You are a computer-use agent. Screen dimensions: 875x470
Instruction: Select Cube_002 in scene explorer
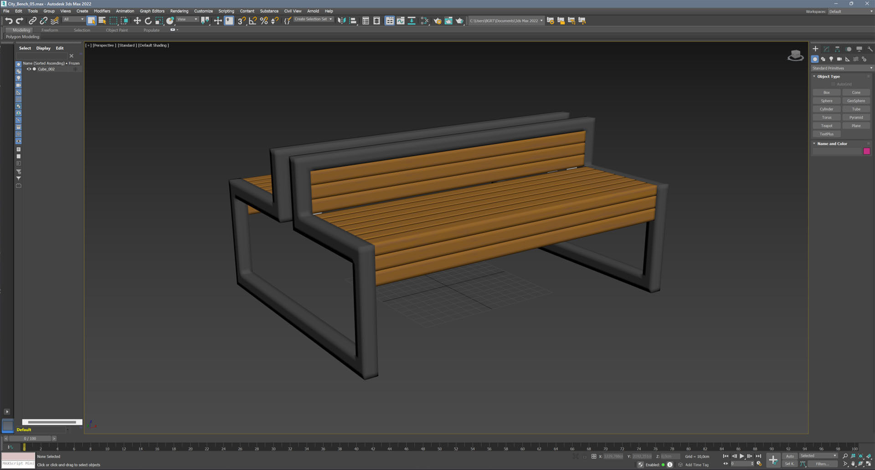(x=46, y=69)
